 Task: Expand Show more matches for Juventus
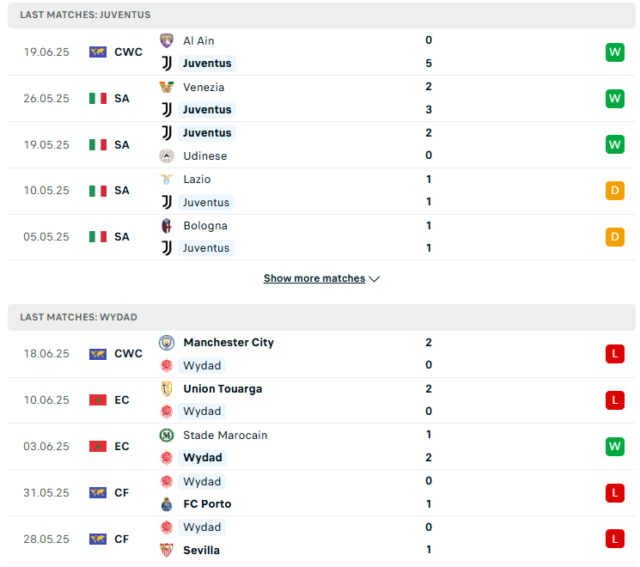point(314,278)
